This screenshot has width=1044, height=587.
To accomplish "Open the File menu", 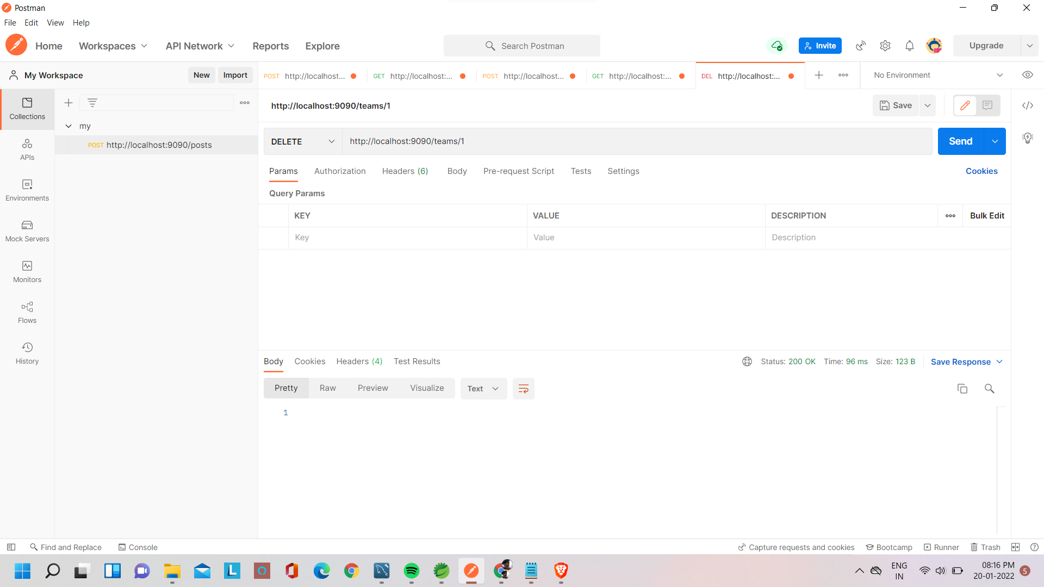I will [x=10, y=22].
